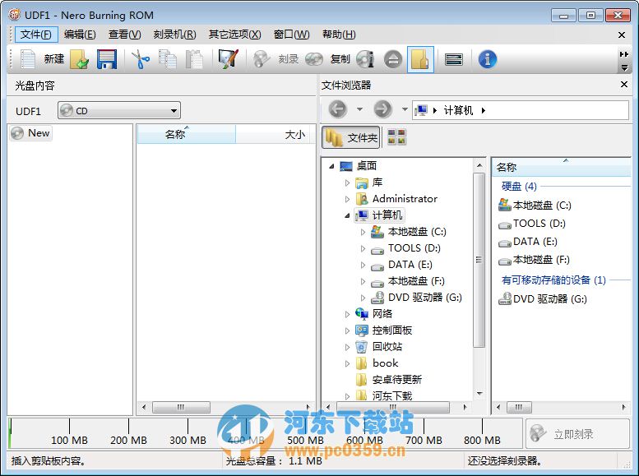
Task: Open the back history dropdown arrow
Action: click(359, 109)
